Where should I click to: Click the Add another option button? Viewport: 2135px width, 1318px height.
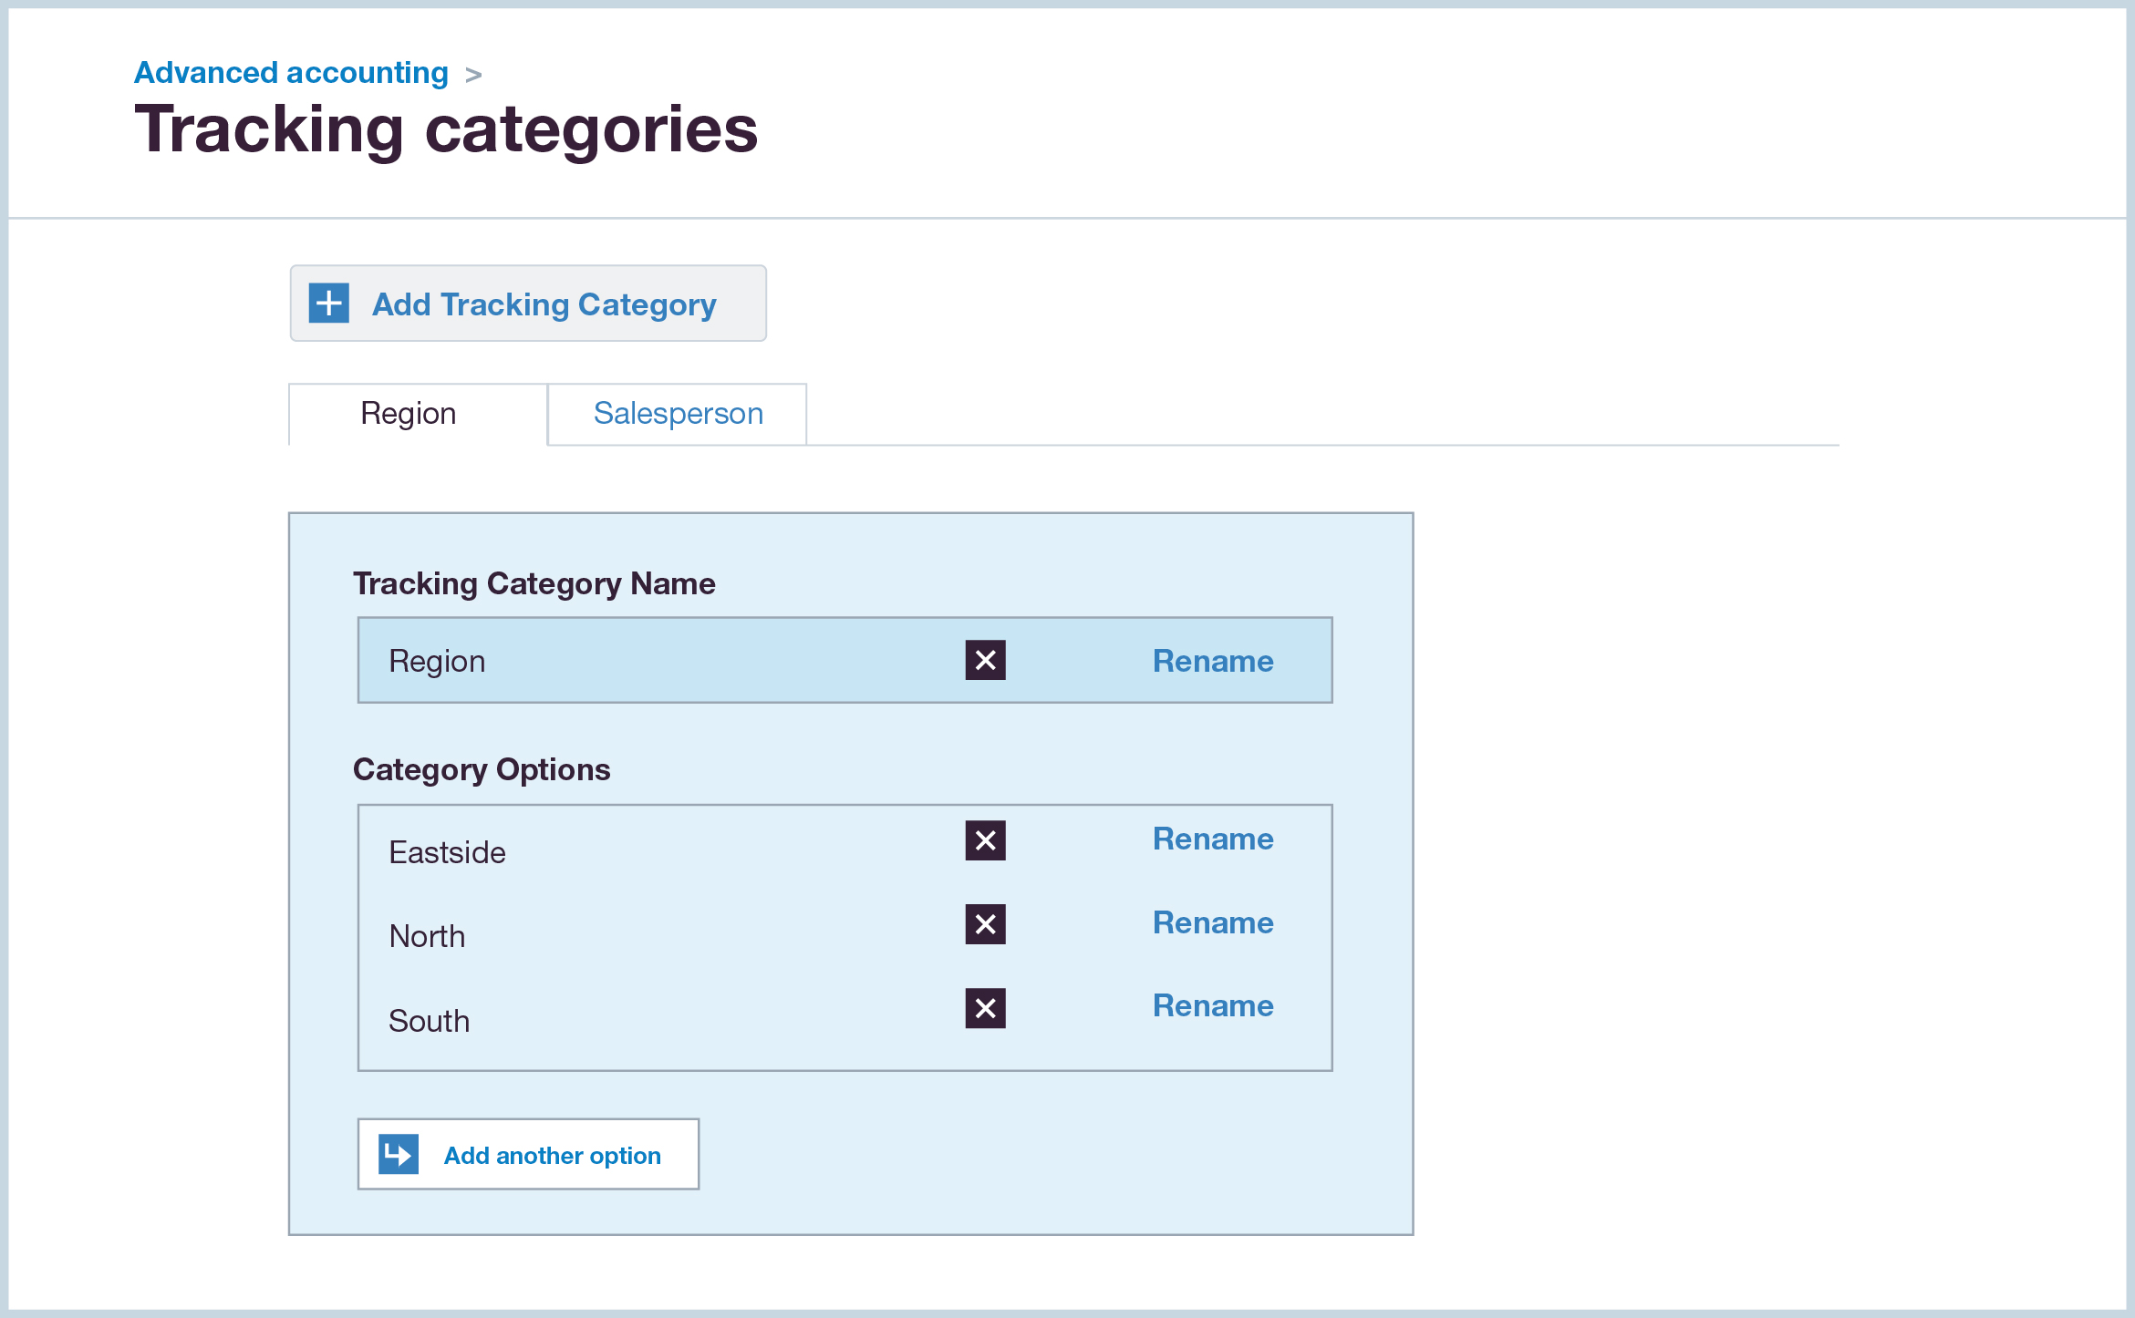[x=528, y=1154]
